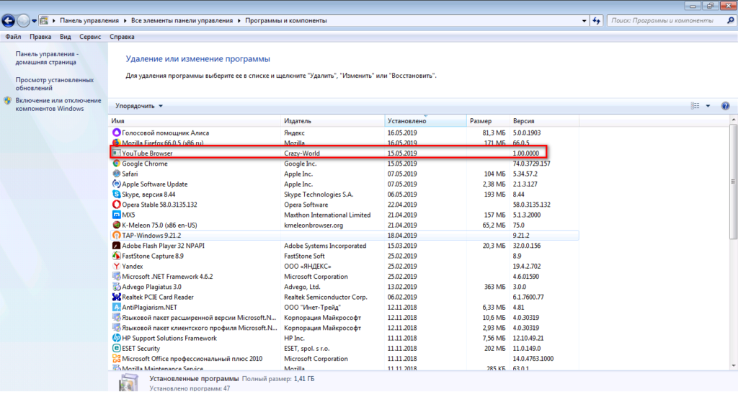Open the view options dropdown arrow
This screenshot has height=415, width=738.
coord(708,106)
